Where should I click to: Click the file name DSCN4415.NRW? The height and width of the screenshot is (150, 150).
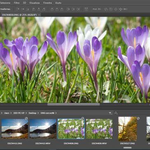point(43,143)
